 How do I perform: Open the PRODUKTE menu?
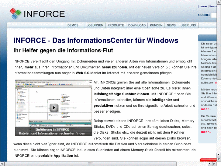(x=116, y=25)
